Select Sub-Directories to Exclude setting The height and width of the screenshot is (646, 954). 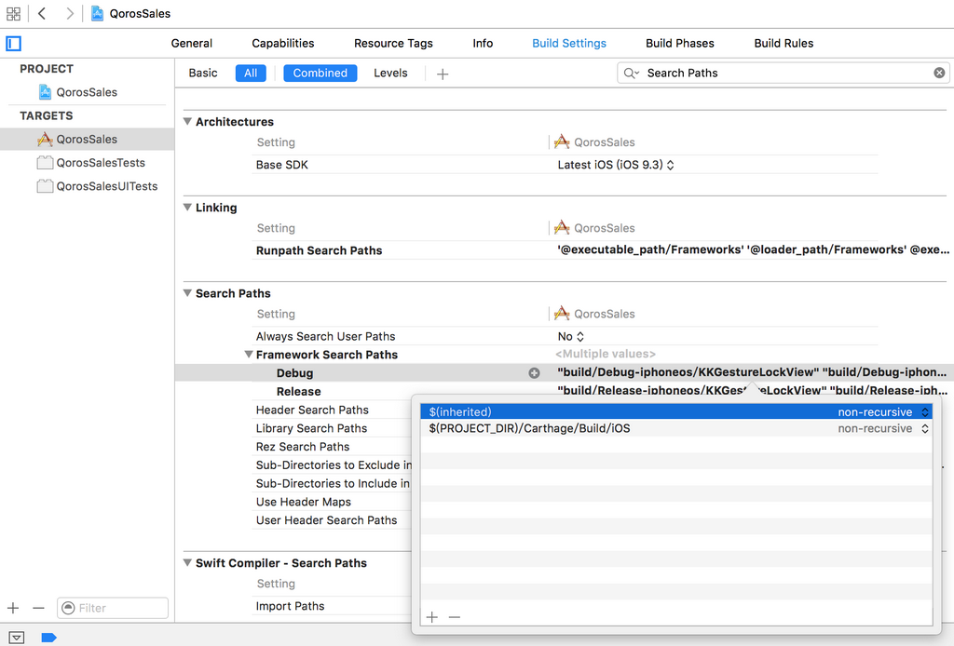pos(334,464)
